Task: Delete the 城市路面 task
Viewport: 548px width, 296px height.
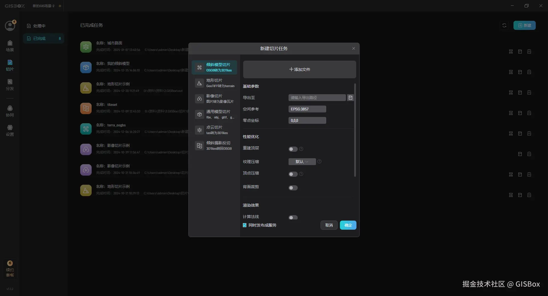Action: pyautogui.click(x=529, y=52)
